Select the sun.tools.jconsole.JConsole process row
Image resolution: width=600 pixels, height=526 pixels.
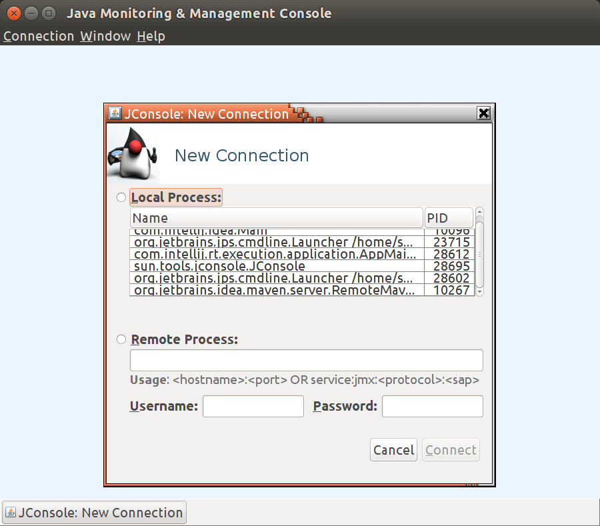(302, 266)
